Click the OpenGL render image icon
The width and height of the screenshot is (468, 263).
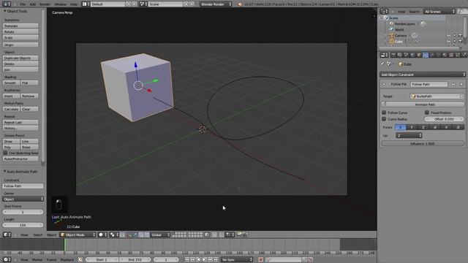(239, 235)
